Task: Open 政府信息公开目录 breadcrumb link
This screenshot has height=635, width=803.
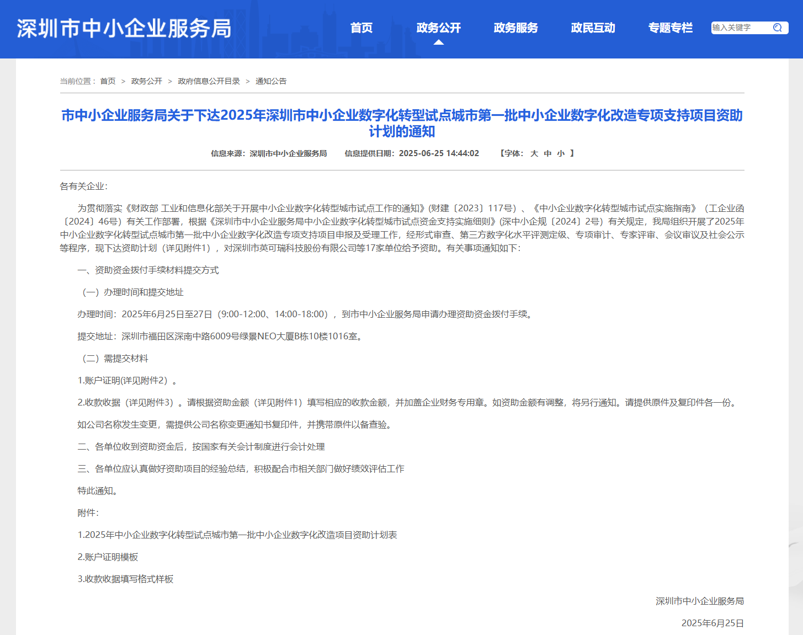Action: coord(209,81)
